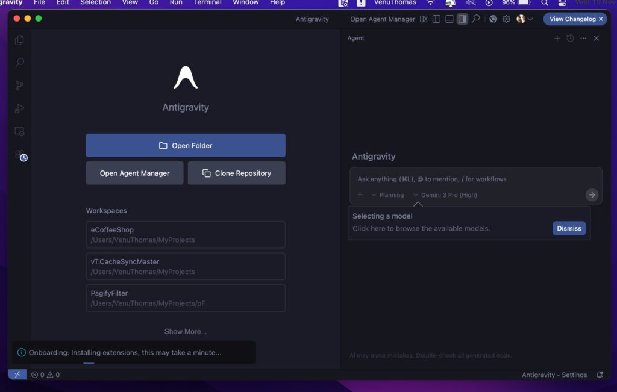The height and width of the screenshot is (392, 617).
Task: Open Source Control in the activity bar
Action: [19, 86]
